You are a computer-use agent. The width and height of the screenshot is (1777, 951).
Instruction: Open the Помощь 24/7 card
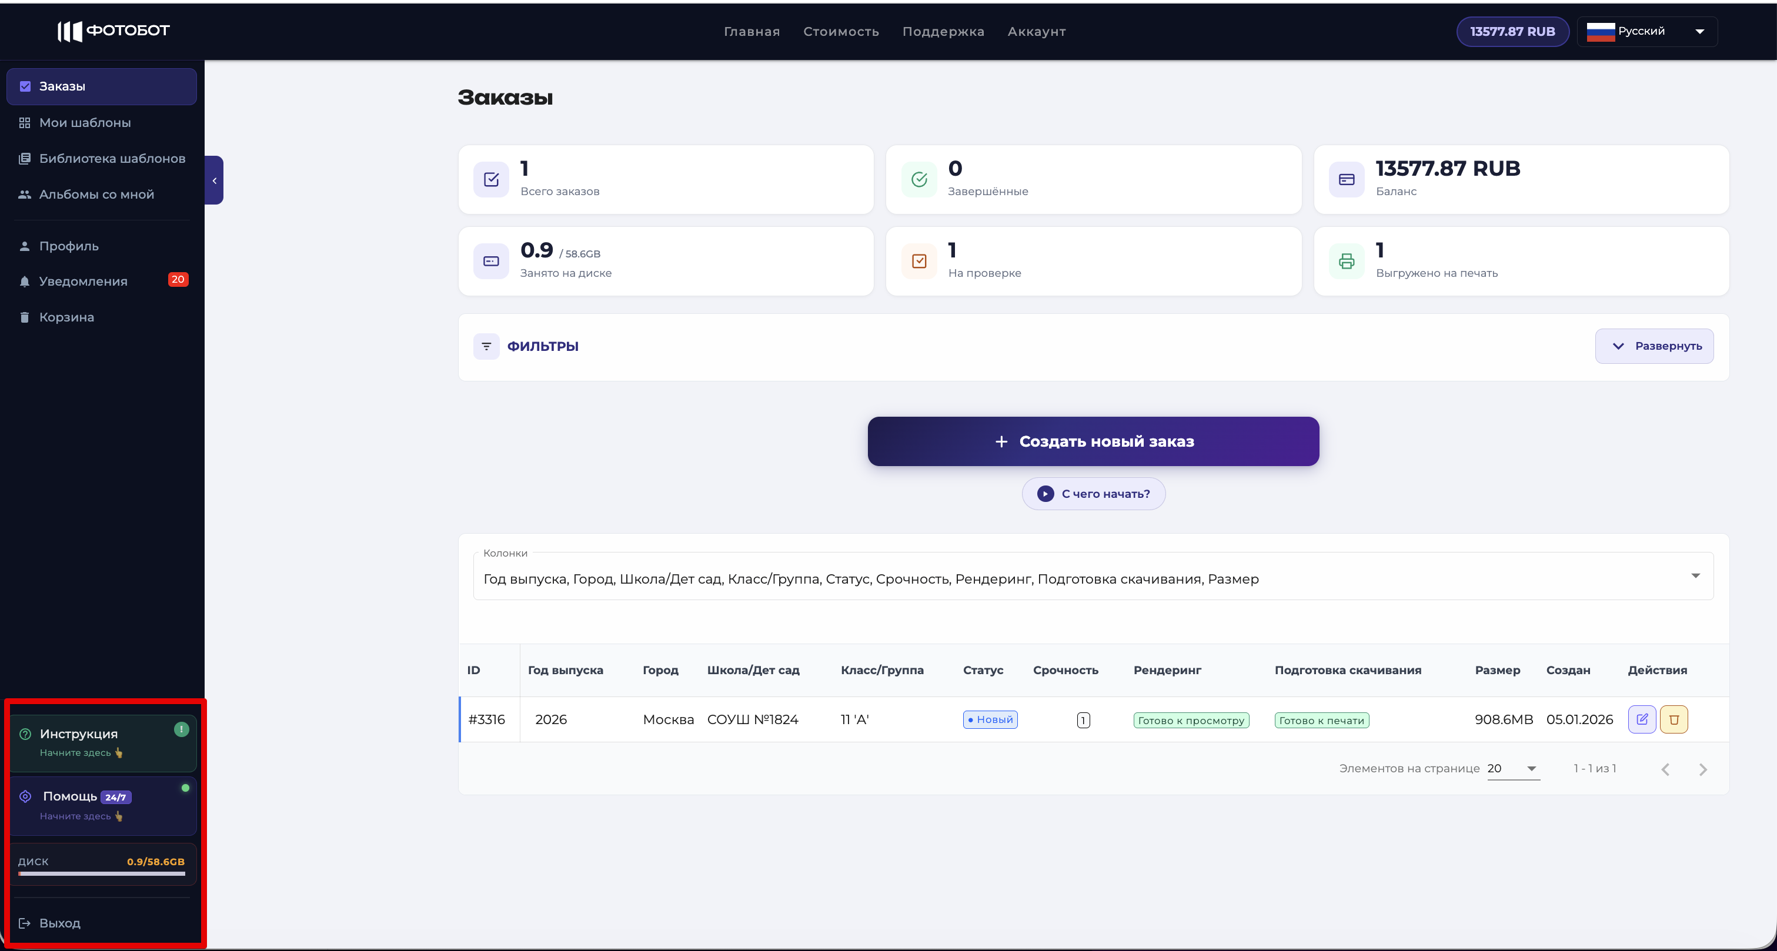[x=103, y=805]
